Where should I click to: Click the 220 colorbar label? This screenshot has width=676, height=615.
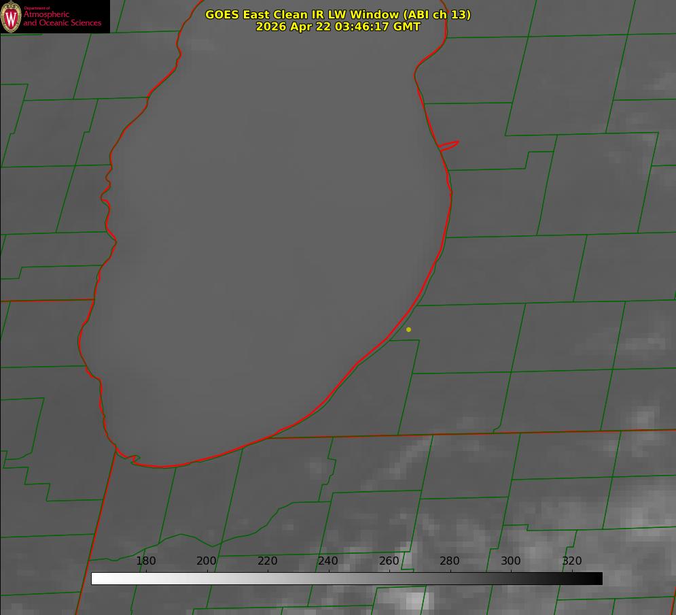(x=267, y=561)
